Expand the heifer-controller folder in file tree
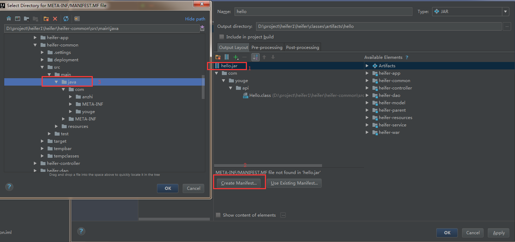The width and height of the screenshot is (515, 242). tap(35, 163)
